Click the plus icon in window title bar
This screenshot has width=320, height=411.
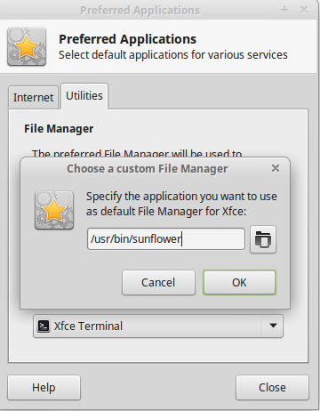pos(284,10)
